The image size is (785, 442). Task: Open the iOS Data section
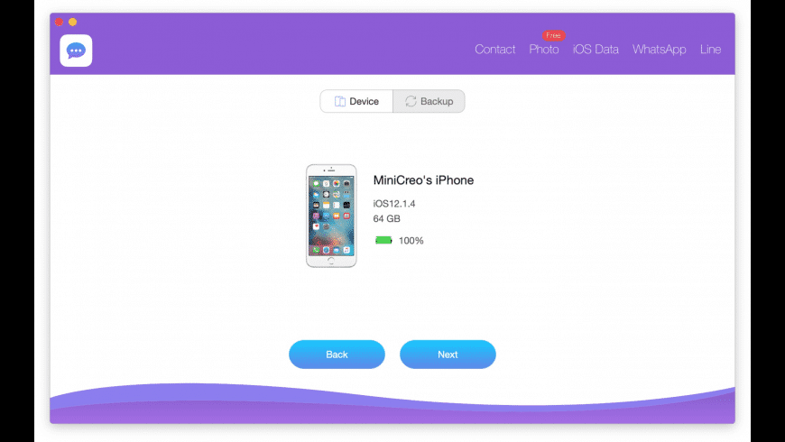tap(596, 49)
